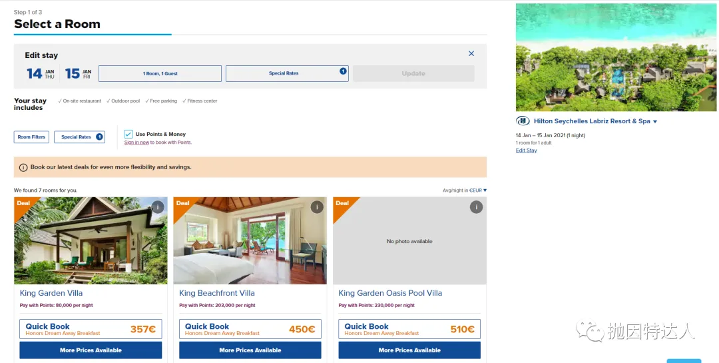Open info icon on King Beachfront Villa photo
Image resolution: width=719 pixels, height=363 pixels.
(x=317, y=207)
